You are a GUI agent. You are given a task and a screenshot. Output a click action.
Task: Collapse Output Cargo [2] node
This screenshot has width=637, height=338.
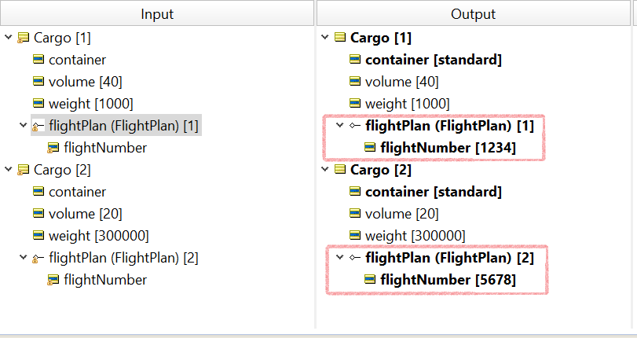pyautogui.click(x=325, y=169)
